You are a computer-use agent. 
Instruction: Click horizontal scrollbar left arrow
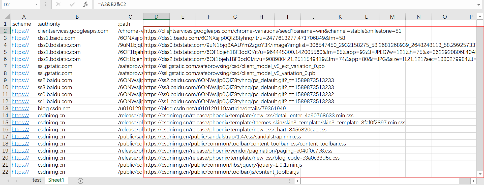point(297,181)
